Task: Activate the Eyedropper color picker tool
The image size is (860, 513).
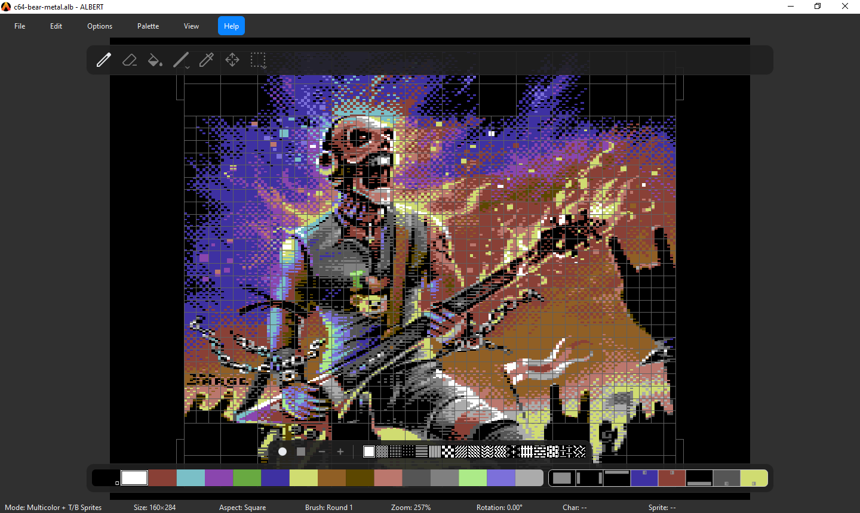Action: 207,60
